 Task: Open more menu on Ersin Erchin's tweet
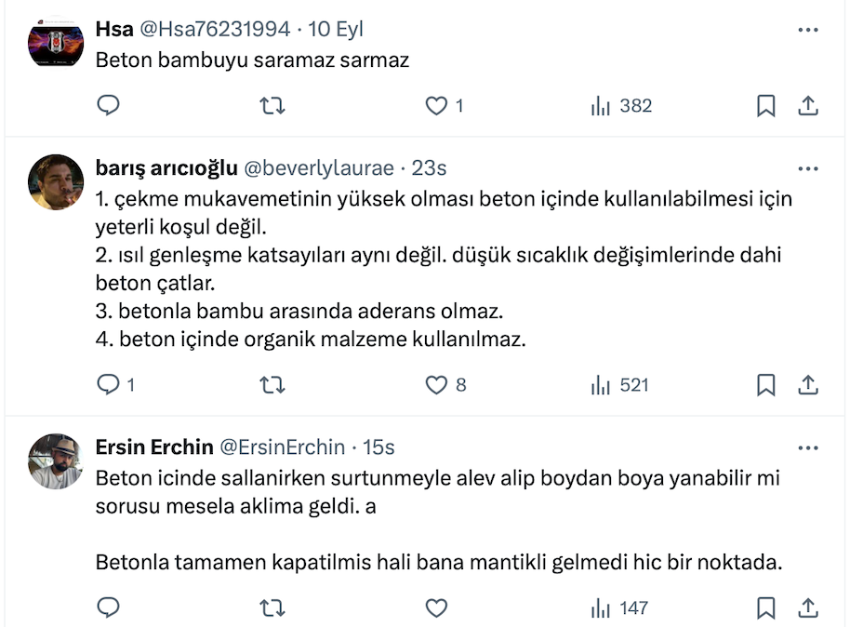[x=808, y=447]
